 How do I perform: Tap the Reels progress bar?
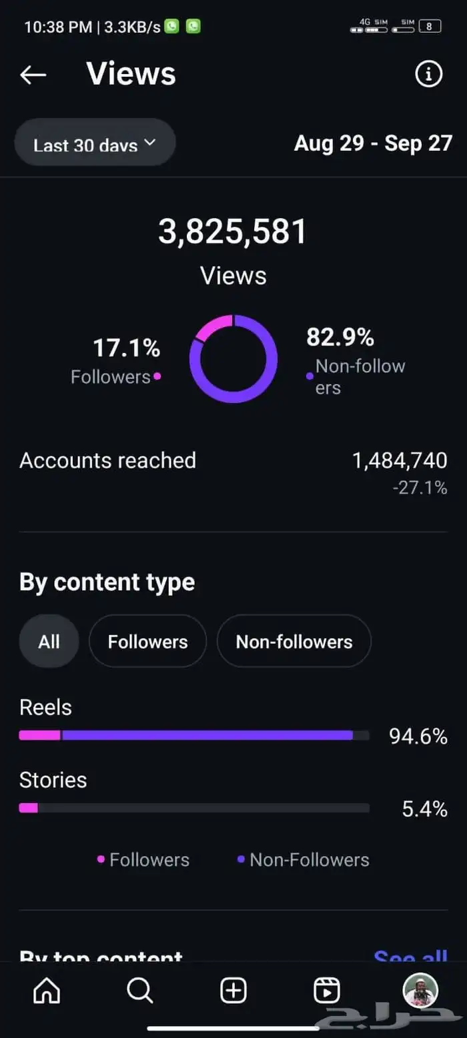194,736
